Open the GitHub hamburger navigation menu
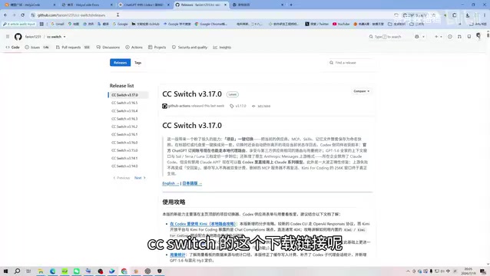 (x=8, y=37)
